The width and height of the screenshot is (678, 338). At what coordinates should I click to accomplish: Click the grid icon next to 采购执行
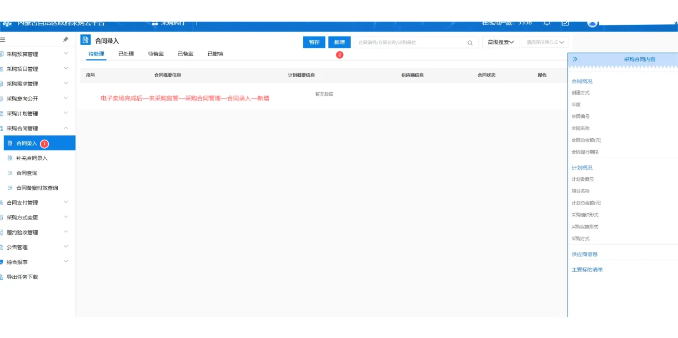pos(155,23)
